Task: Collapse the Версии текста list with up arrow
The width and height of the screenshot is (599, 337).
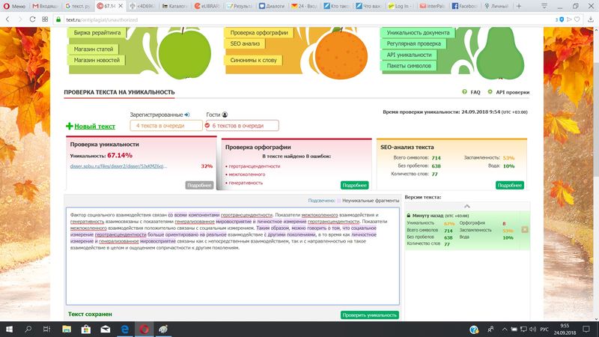Action: (467, 205)
